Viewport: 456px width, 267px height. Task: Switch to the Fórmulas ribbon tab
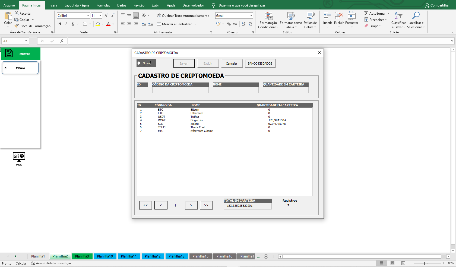click(103, 5)
